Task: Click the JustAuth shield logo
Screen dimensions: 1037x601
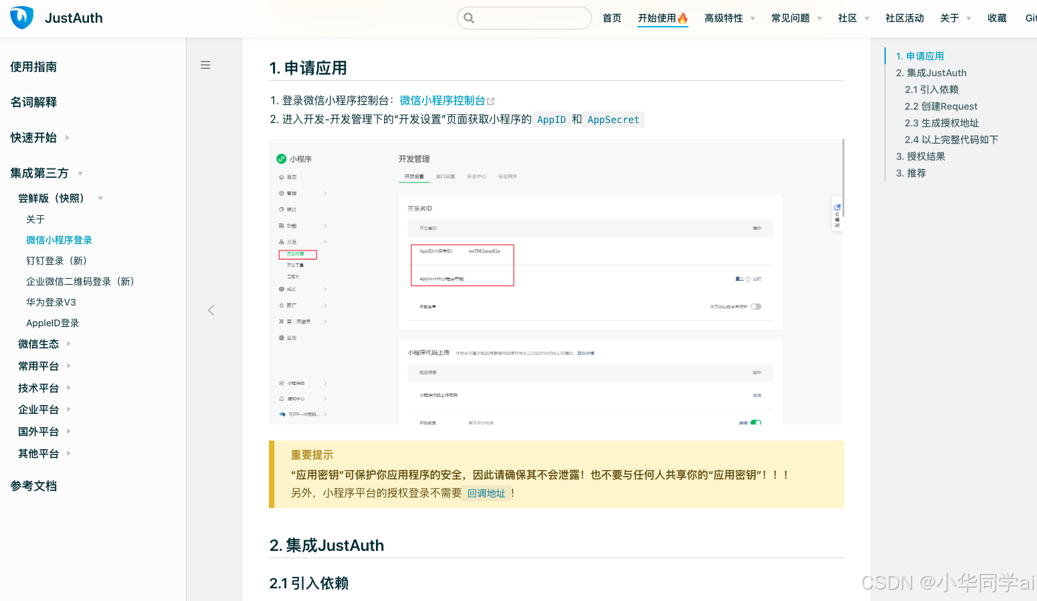Action: coord(21,18)
